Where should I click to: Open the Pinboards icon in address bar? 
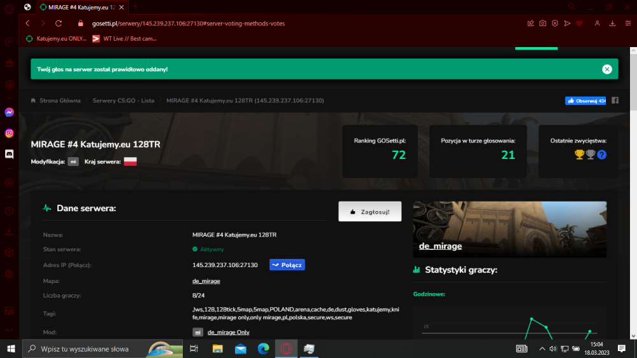(x=531, y=24)
